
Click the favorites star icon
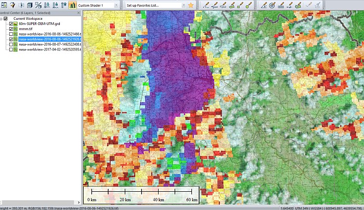coord(191,5)
